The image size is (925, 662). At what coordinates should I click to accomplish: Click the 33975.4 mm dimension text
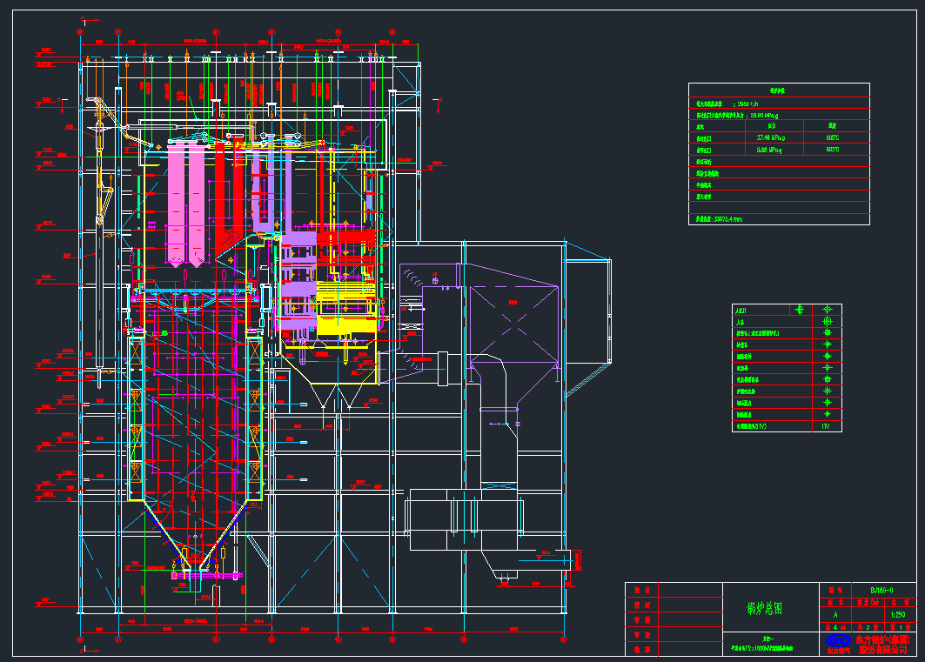click(728, 219)
